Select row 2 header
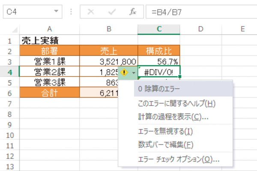 click(10, 51)
